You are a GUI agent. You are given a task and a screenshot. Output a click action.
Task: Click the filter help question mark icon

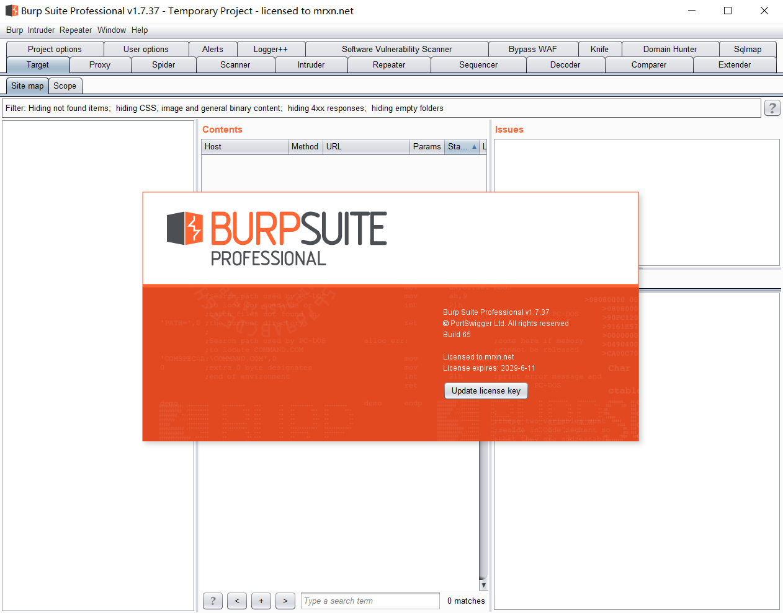point(772,108)
